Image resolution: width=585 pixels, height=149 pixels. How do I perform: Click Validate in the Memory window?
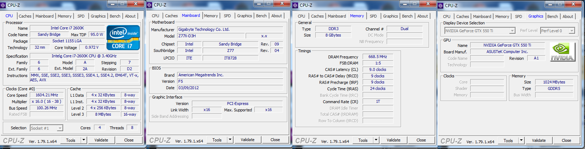[393, 140]
